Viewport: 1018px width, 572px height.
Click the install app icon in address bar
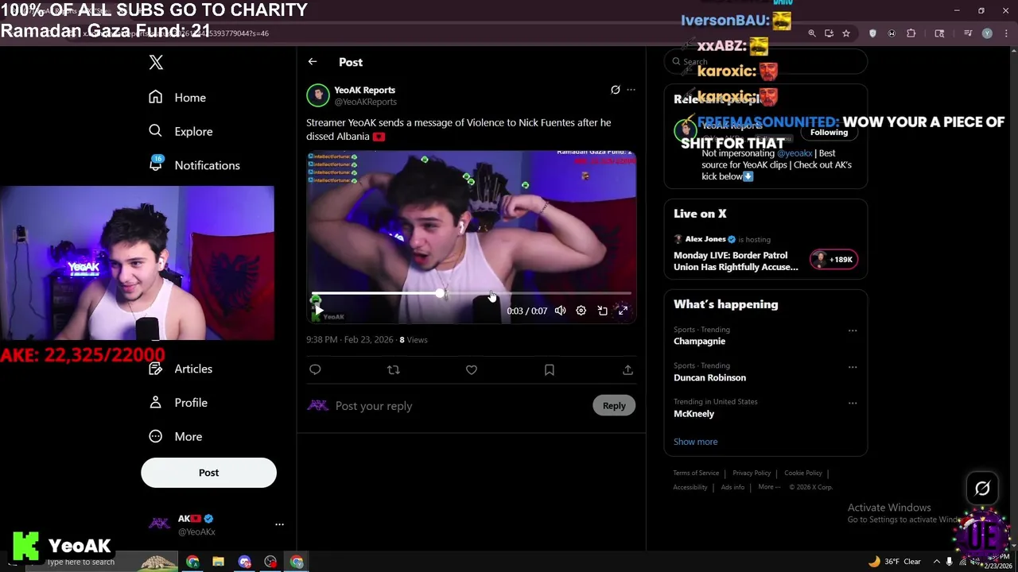click(829, 33)
